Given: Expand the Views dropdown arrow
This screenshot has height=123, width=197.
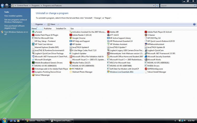Looking at the screenshot, I should tap(58, 24).
